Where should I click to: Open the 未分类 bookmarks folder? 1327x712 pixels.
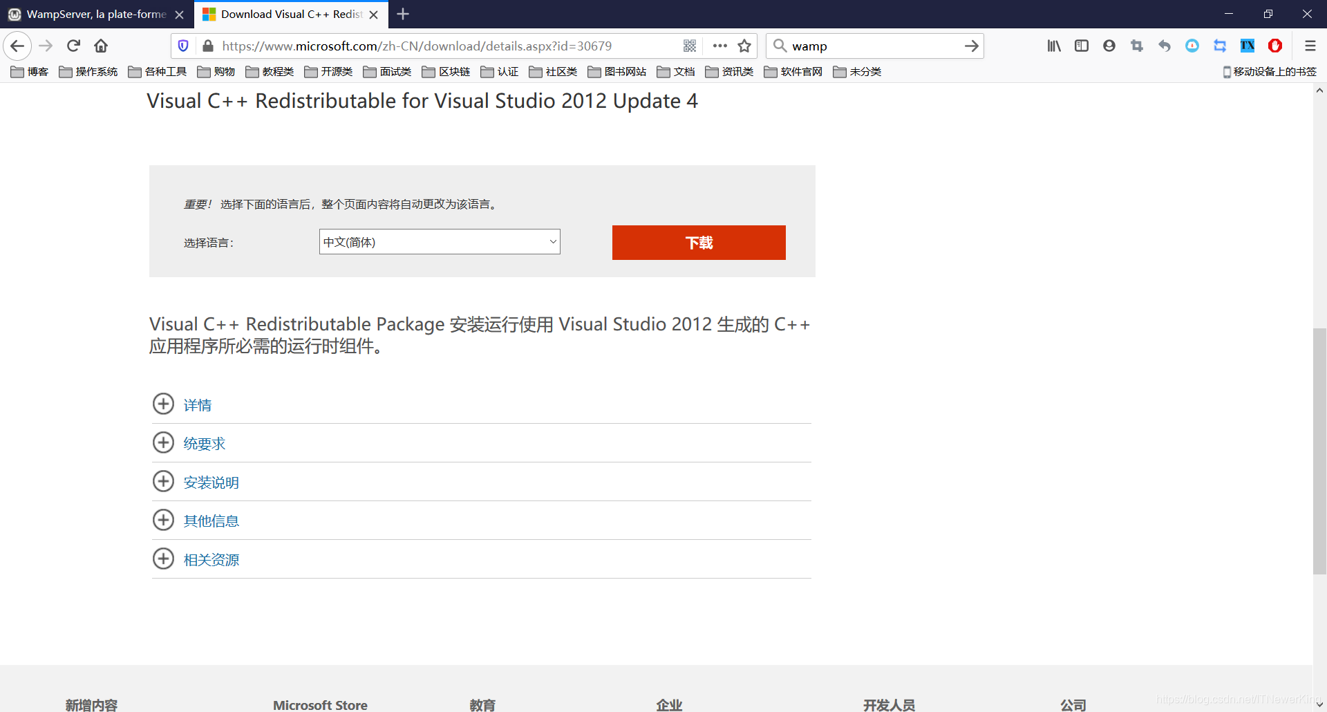857,72
